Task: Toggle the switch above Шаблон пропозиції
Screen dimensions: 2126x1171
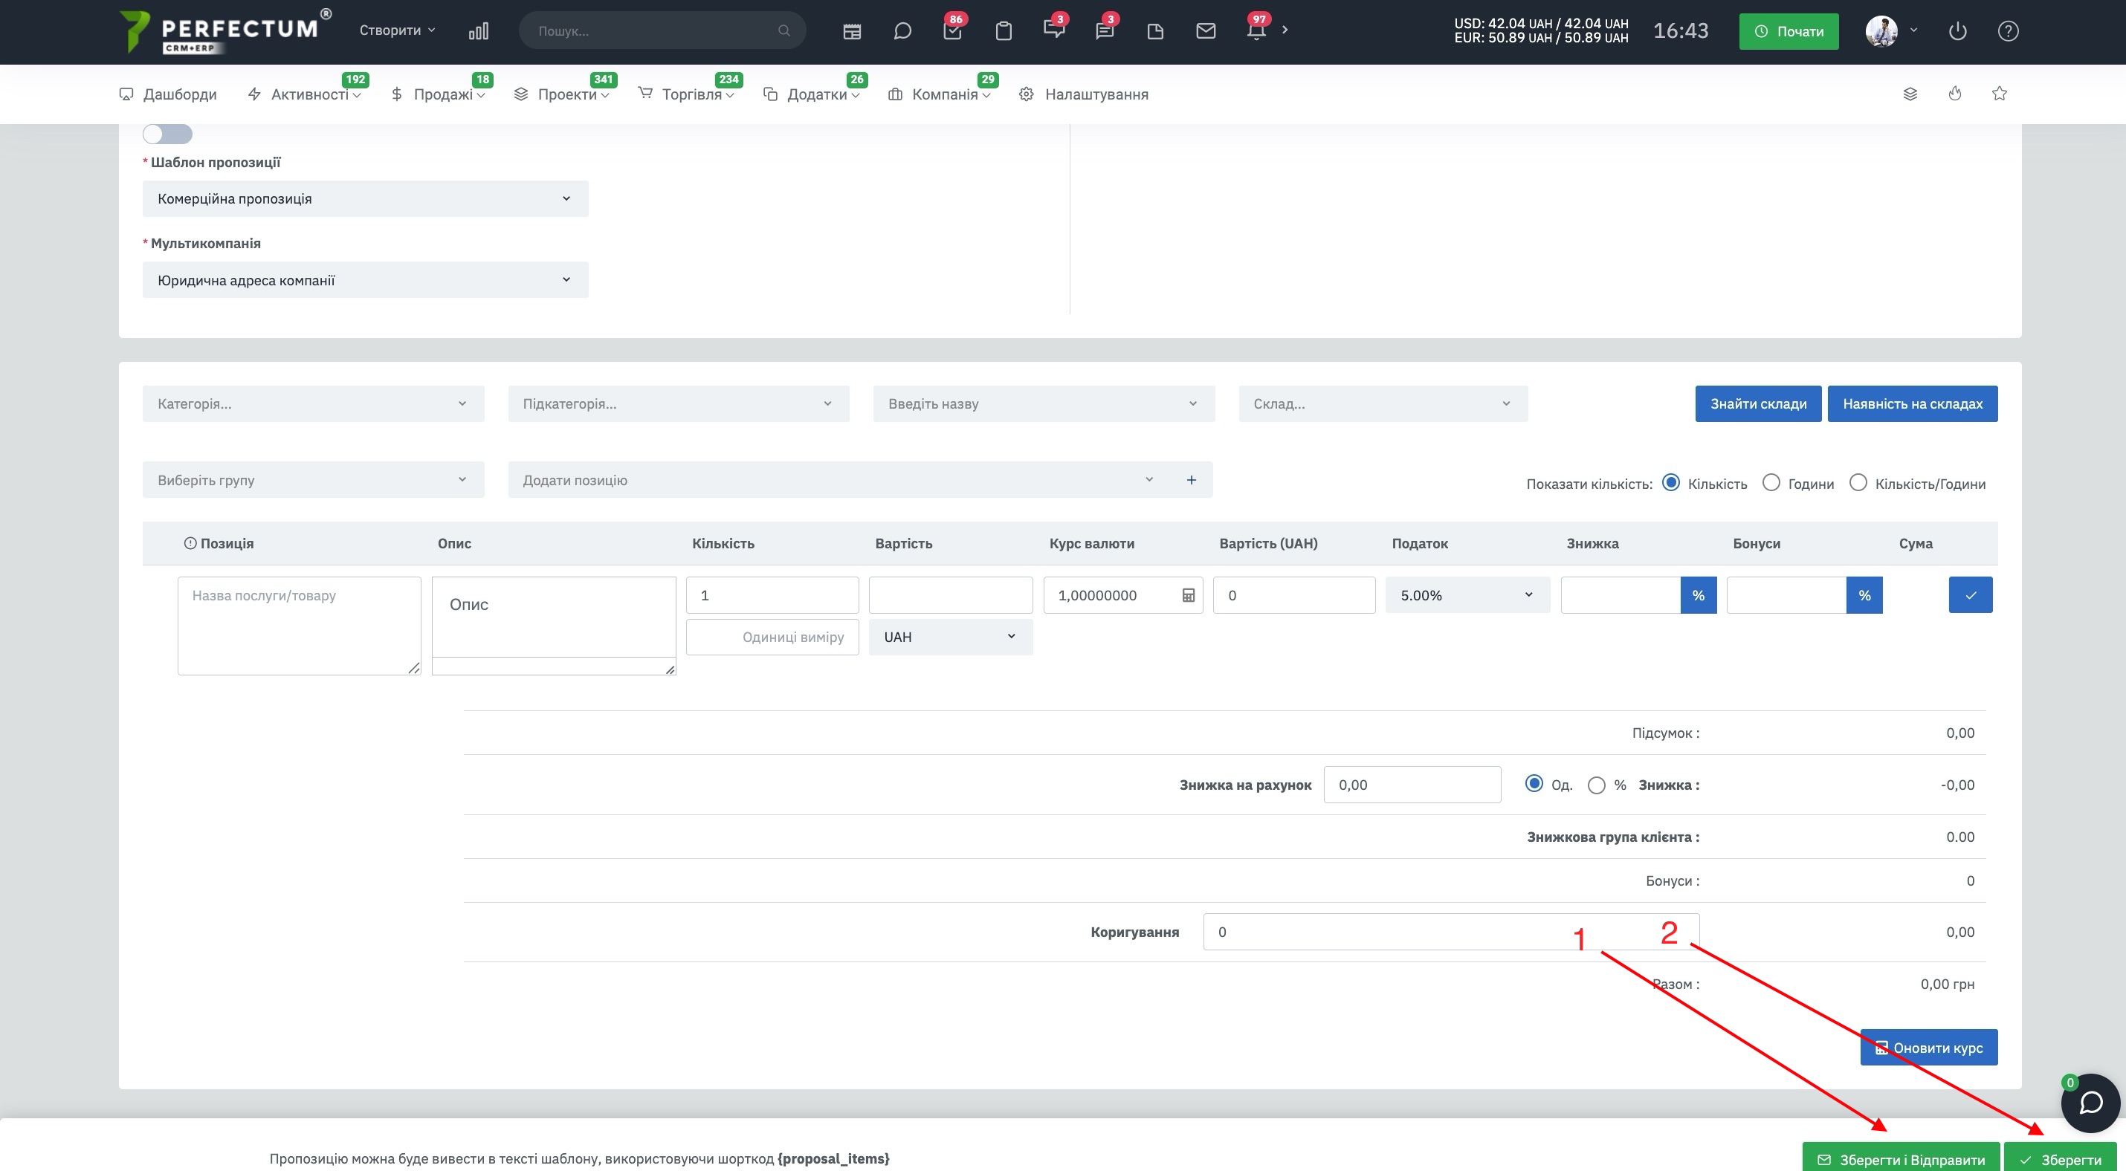Action: coord(167,134)
